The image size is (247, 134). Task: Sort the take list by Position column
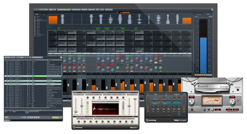(x=11, y=60)
